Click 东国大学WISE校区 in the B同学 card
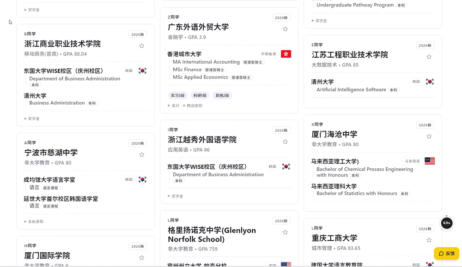This screenshot has height=267, width=462. click(x=64, y=71)
